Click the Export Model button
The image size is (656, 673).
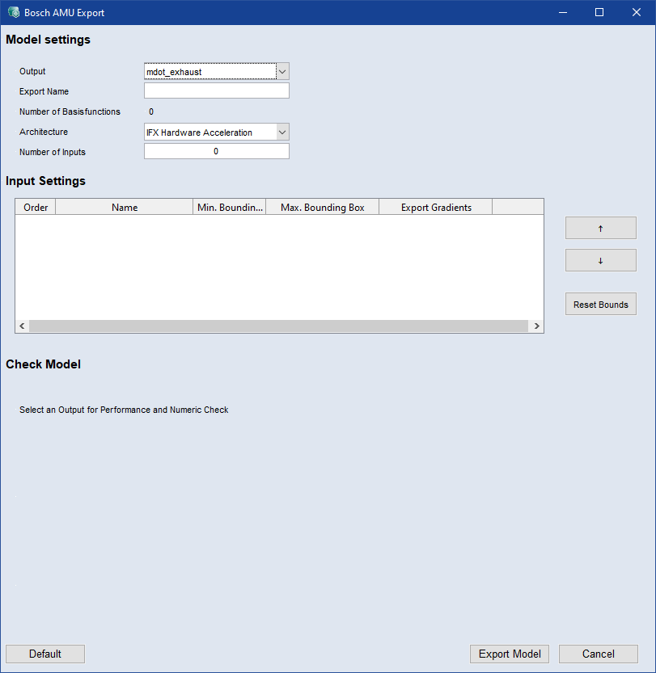[x=510, y=654]
